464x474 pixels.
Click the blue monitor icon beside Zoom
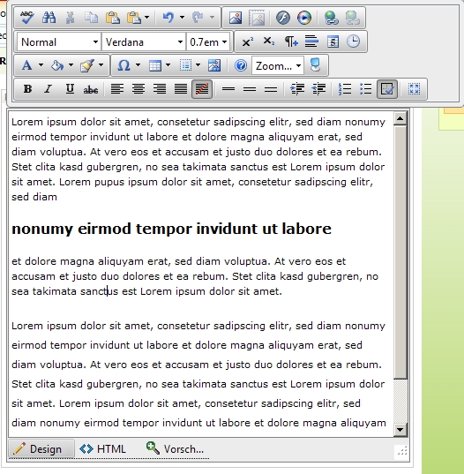pos(316,65)
